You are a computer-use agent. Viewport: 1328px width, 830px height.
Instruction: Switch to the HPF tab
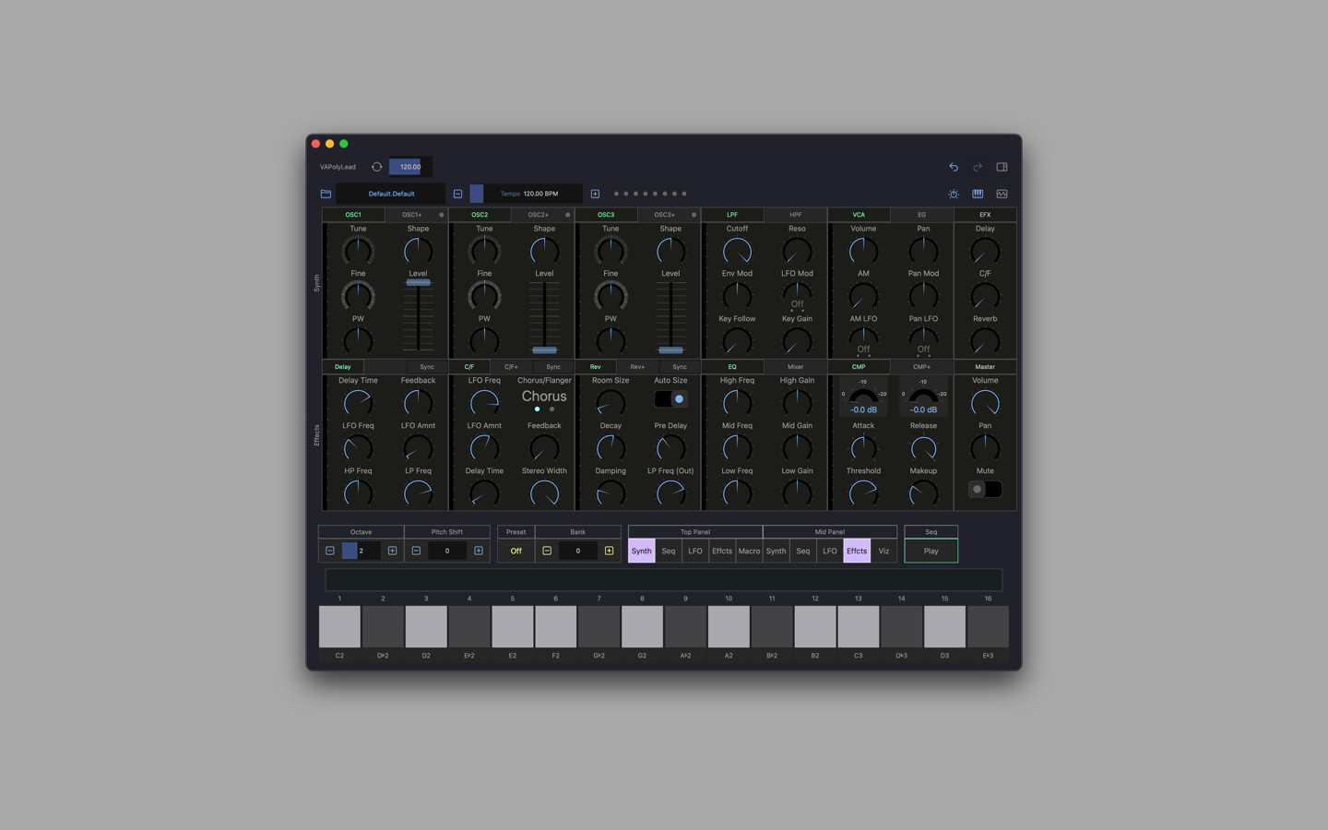[x=795, y=215]
